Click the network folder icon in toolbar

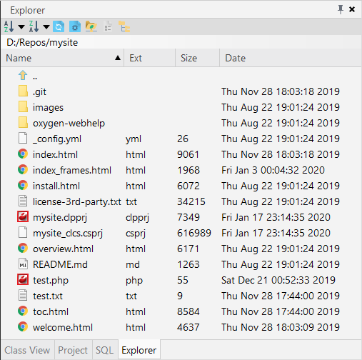point(91,26)
